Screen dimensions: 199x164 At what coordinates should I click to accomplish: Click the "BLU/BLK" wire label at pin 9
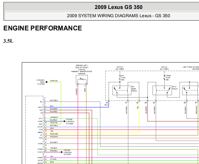pos(54,120)
